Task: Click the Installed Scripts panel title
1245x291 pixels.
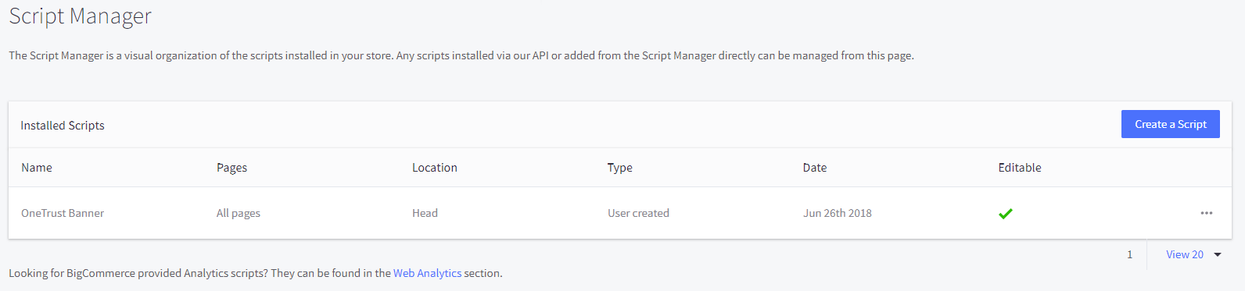Action: click(x=63, y=126)
